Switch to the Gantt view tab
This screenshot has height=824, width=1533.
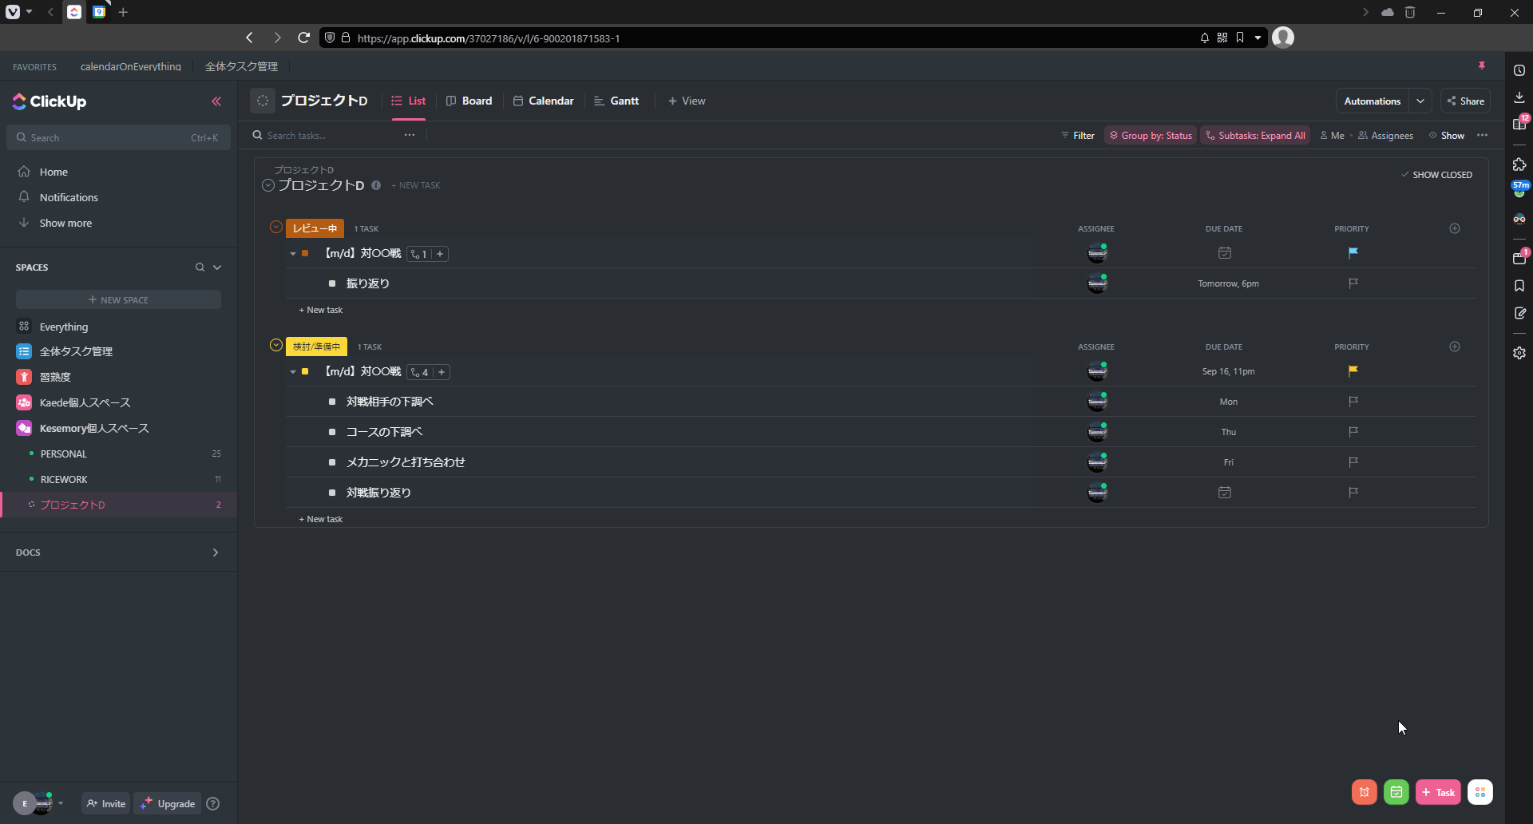coord(616,101)
